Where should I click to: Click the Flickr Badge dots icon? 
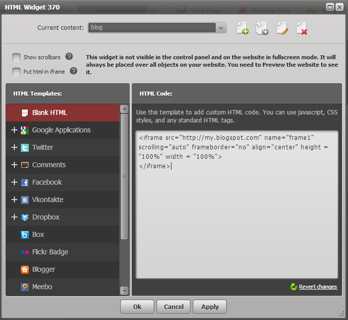(25, 252)
